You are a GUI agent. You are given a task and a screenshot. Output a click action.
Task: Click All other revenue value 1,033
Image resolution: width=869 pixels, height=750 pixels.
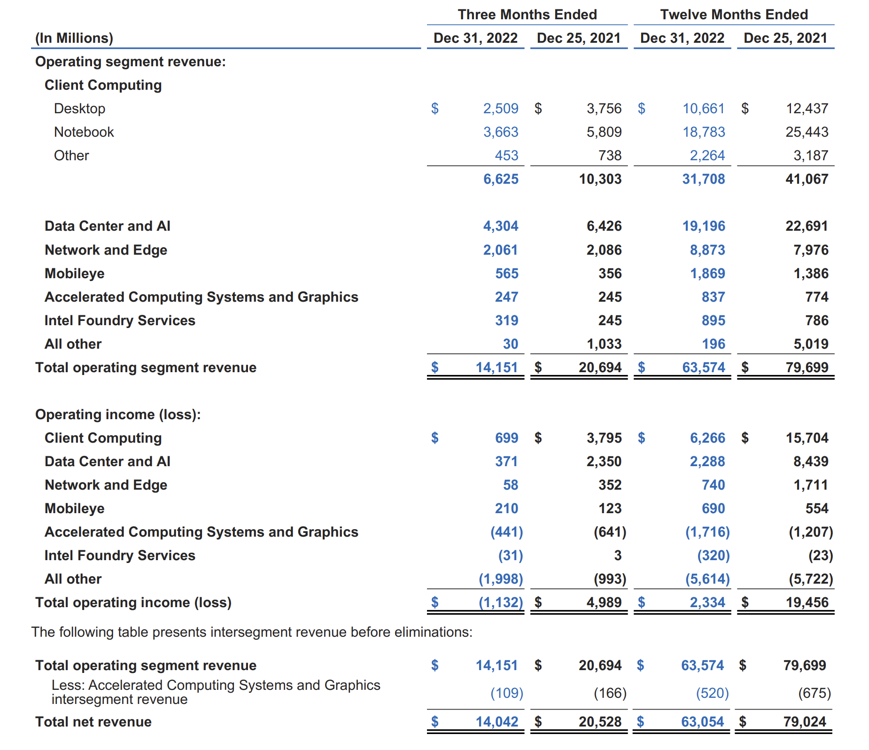point(604,344)
